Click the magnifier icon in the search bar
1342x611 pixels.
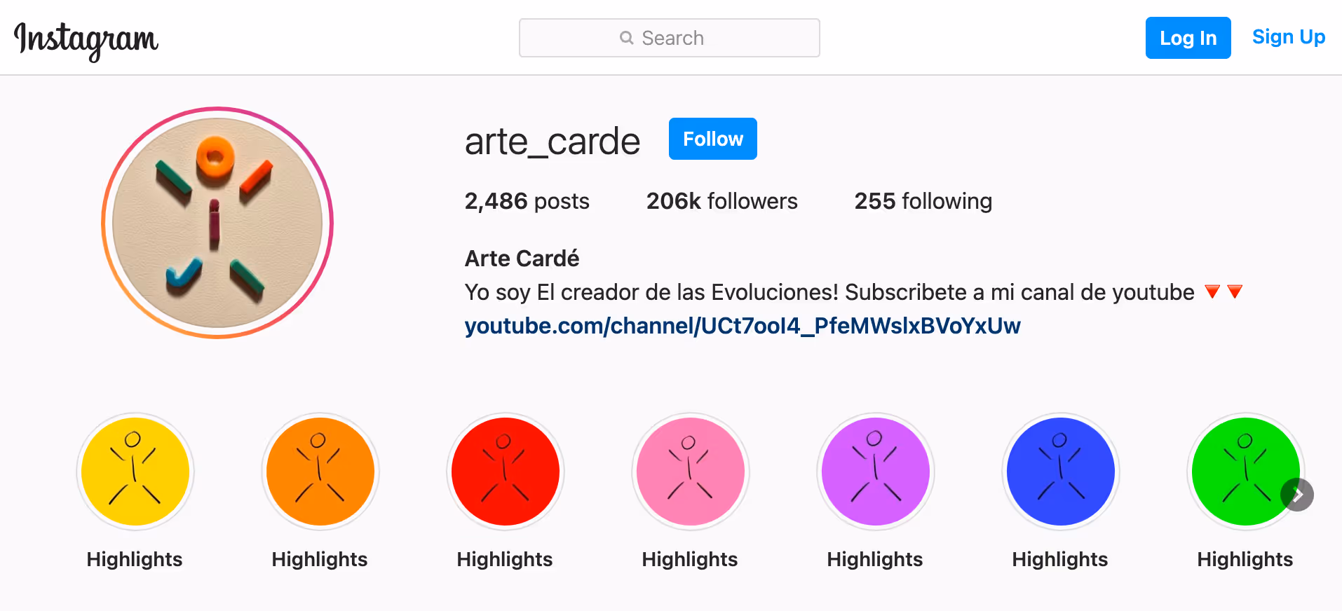click(x=626, y=38)
